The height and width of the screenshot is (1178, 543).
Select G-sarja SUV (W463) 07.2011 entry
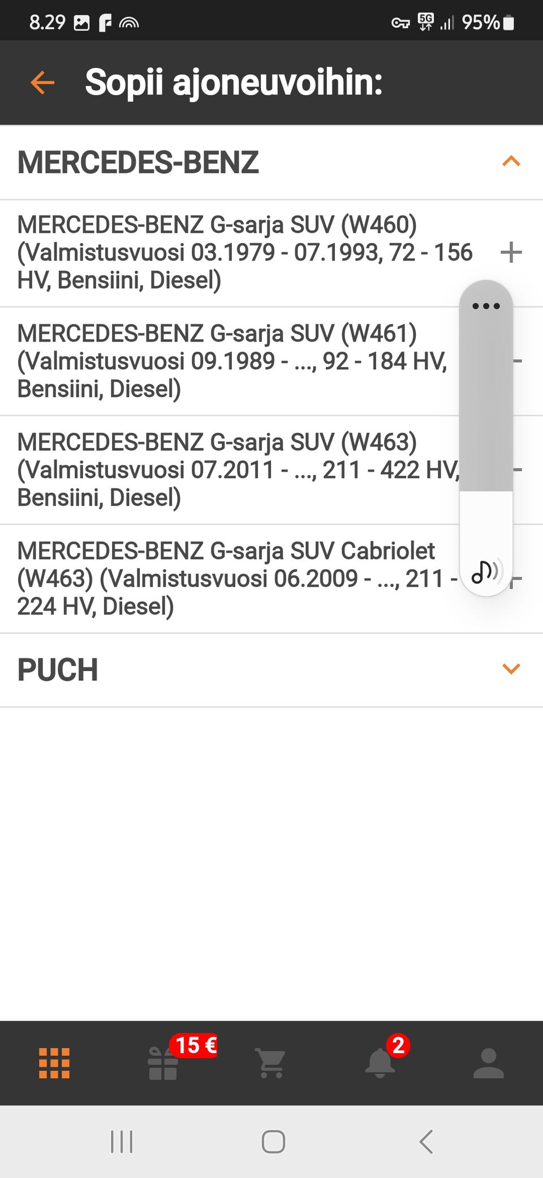click(232, 470)
